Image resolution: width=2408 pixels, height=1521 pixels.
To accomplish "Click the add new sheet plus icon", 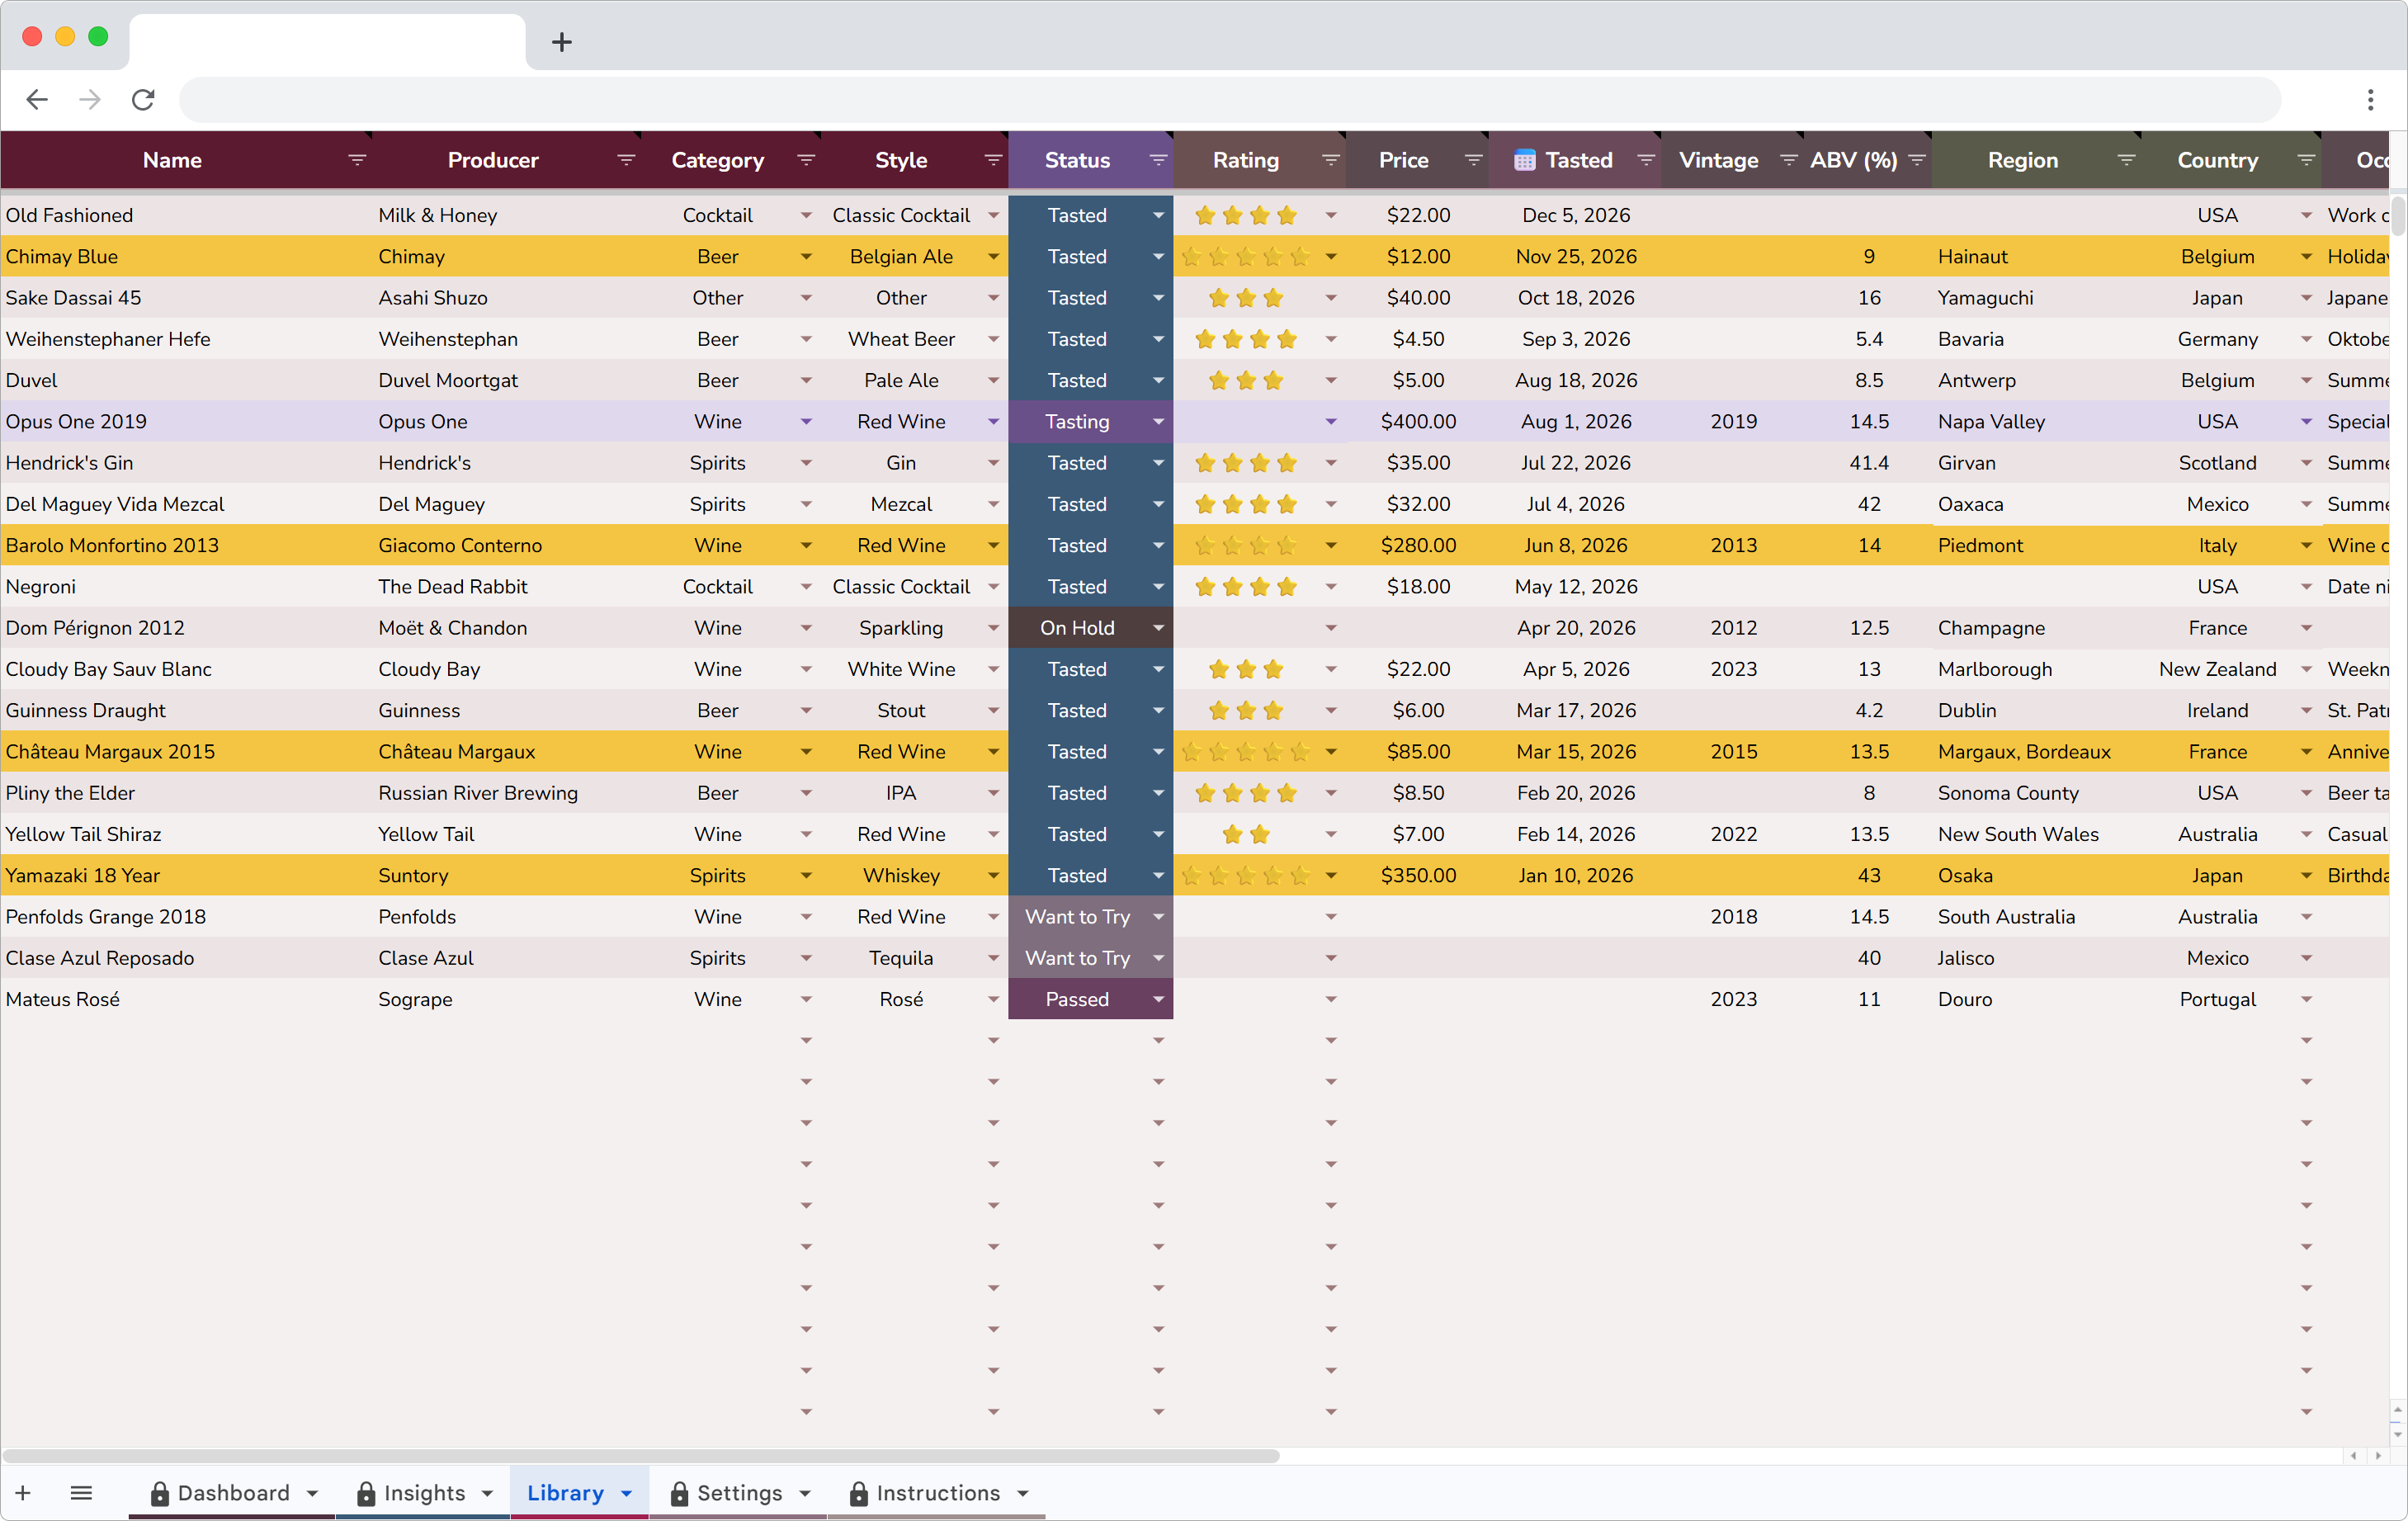I will [x=23, y=1493].
